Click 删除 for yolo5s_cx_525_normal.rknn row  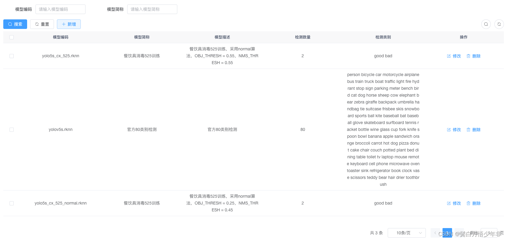[474, 203]
